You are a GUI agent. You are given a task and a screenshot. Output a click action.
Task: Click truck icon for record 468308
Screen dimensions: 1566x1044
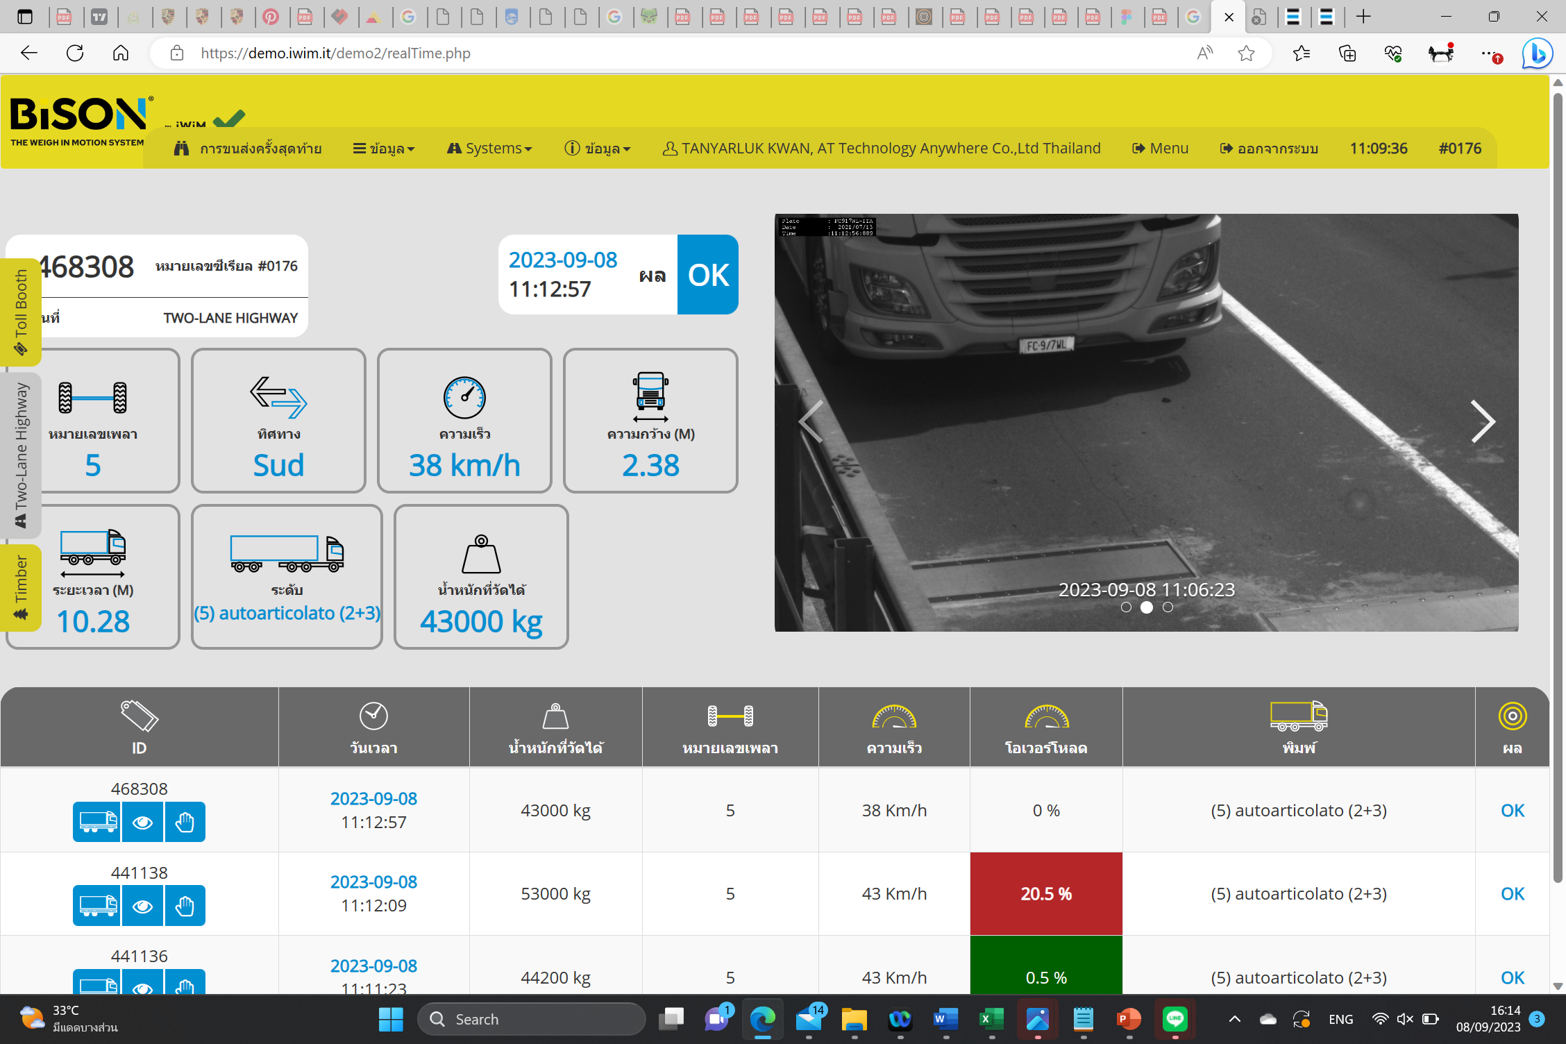tap(97, 823)
